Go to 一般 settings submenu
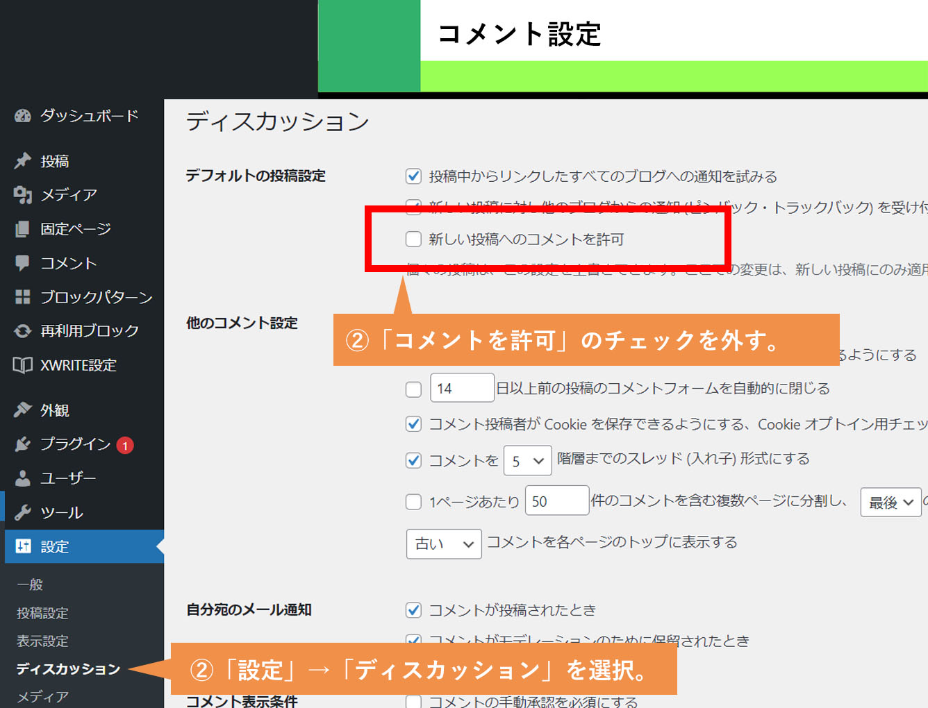 tap(30, 584)
